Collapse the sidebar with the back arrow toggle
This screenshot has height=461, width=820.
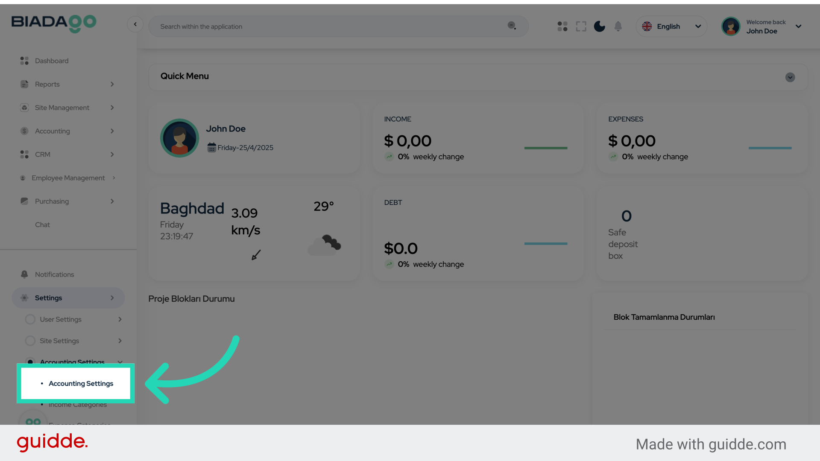(135, 24)
